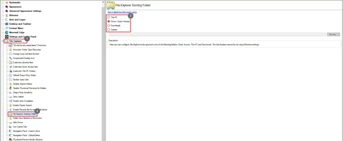Click the custom folder path field

tap(218, 34)
